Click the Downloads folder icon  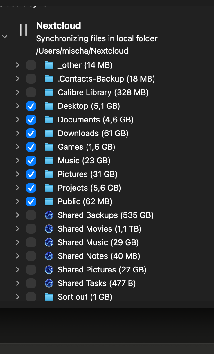pos(49,133)
